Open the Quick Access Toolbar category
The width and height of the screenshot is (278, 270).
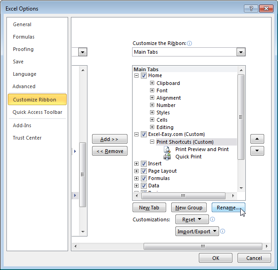click(37, 112)
